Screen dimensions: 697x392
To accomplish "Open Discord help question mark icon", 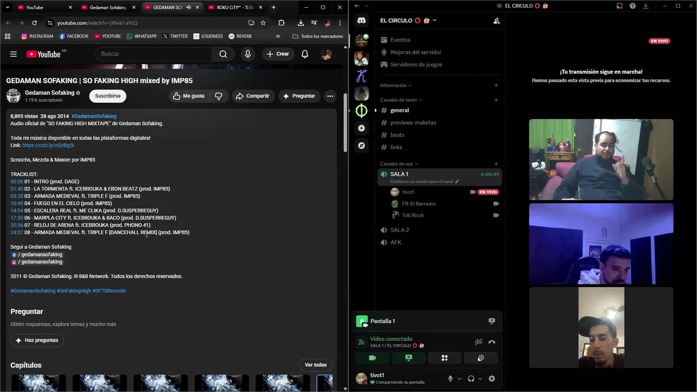I will click(632, 6).
